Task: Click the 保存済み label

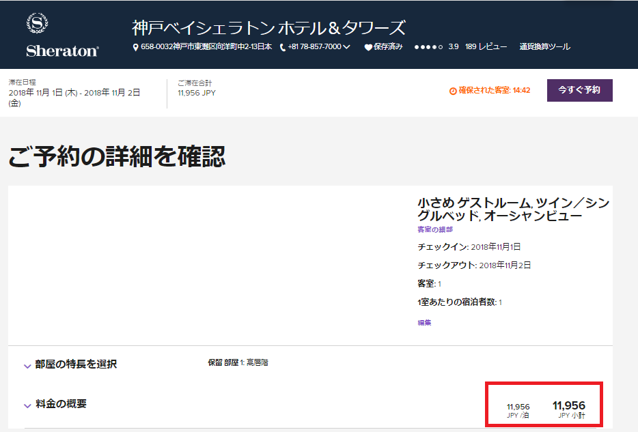Action: [388, 46]
